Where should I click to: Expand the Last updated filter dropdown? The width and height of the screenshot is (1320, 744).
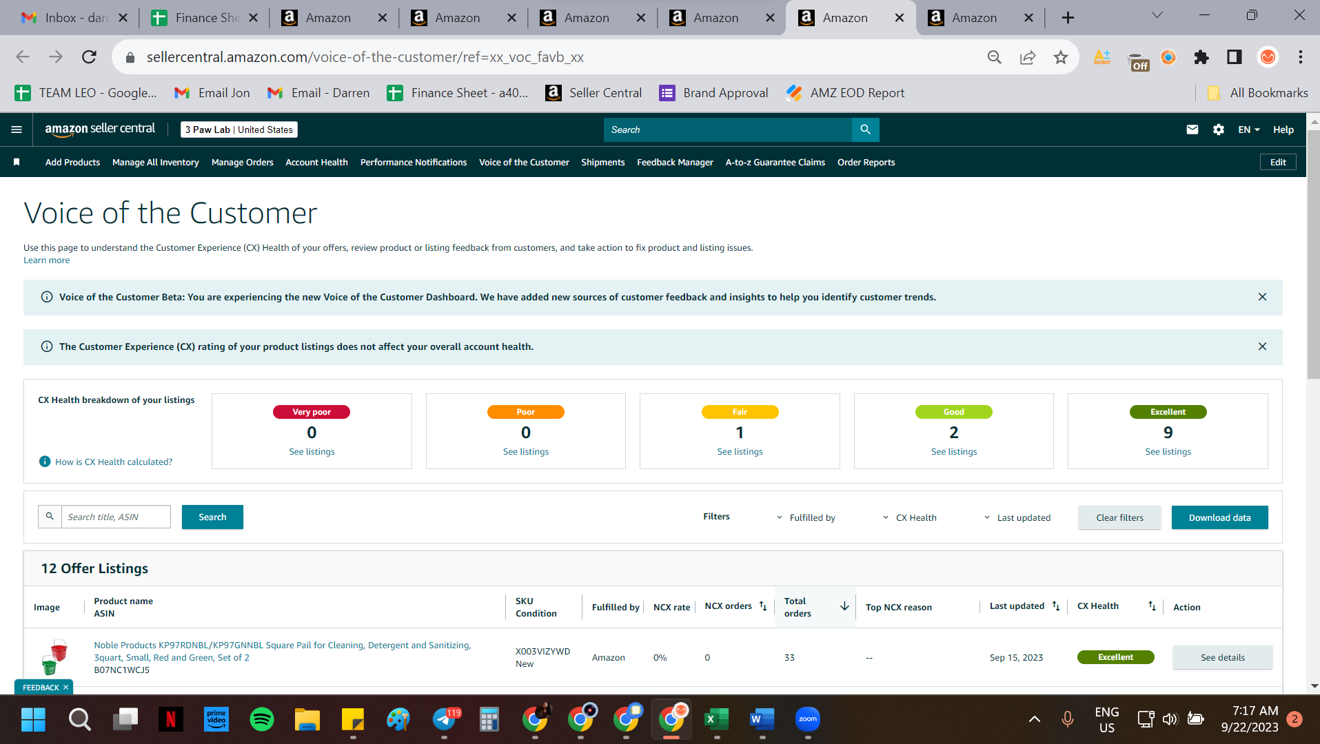1017,517
